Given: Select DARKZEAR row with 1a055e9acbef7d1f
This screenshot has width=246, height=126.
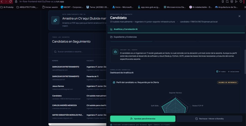Looking at the screenshot, I should coord(78,78).
